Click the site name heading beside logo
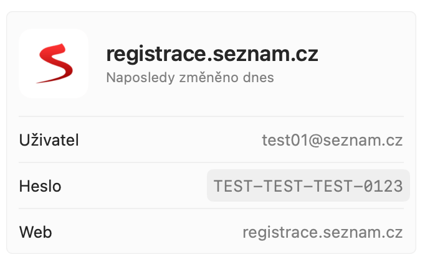This screenshot has height=262, width=425. coord(212,54)
